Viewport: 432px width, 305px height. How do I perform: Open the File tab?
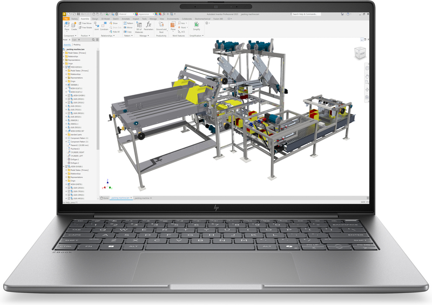click(66, 19)
